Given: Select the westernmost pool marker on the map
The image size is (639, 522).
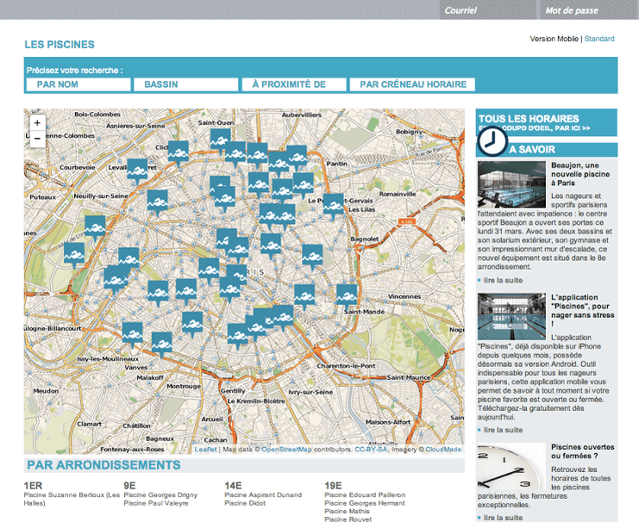Looking at the screenshot, I should point(75,254).
